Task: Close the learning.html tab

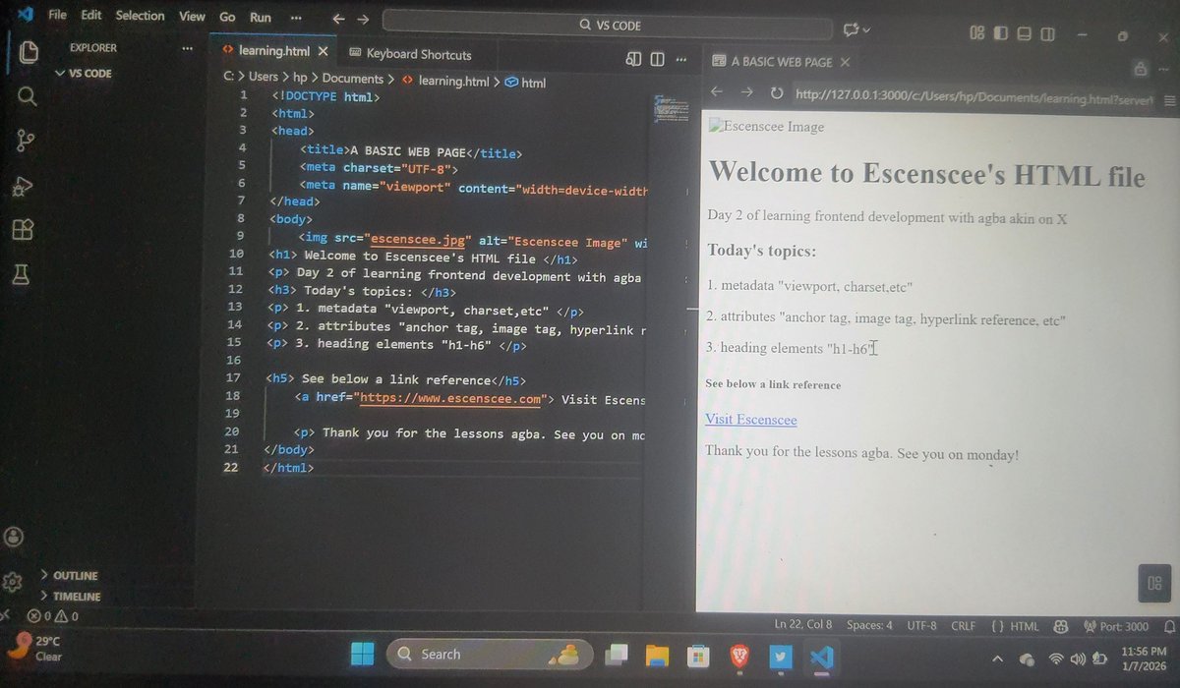Action: (x=323, y=51)
